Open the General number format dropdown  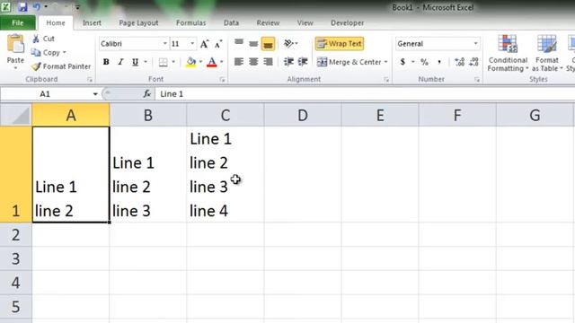(x=475, y=44)
